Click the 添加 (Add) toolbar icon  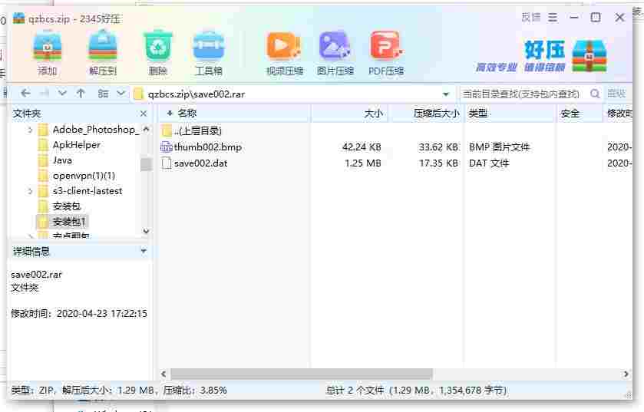point(48,46)
